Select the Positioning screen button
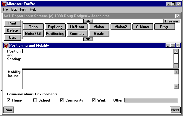 click(x=55, y=34)
